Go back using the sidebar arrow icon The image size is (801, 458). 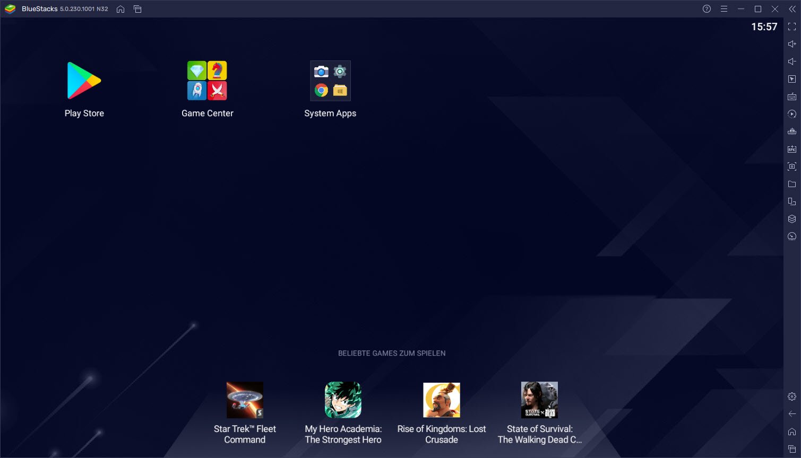792,414
